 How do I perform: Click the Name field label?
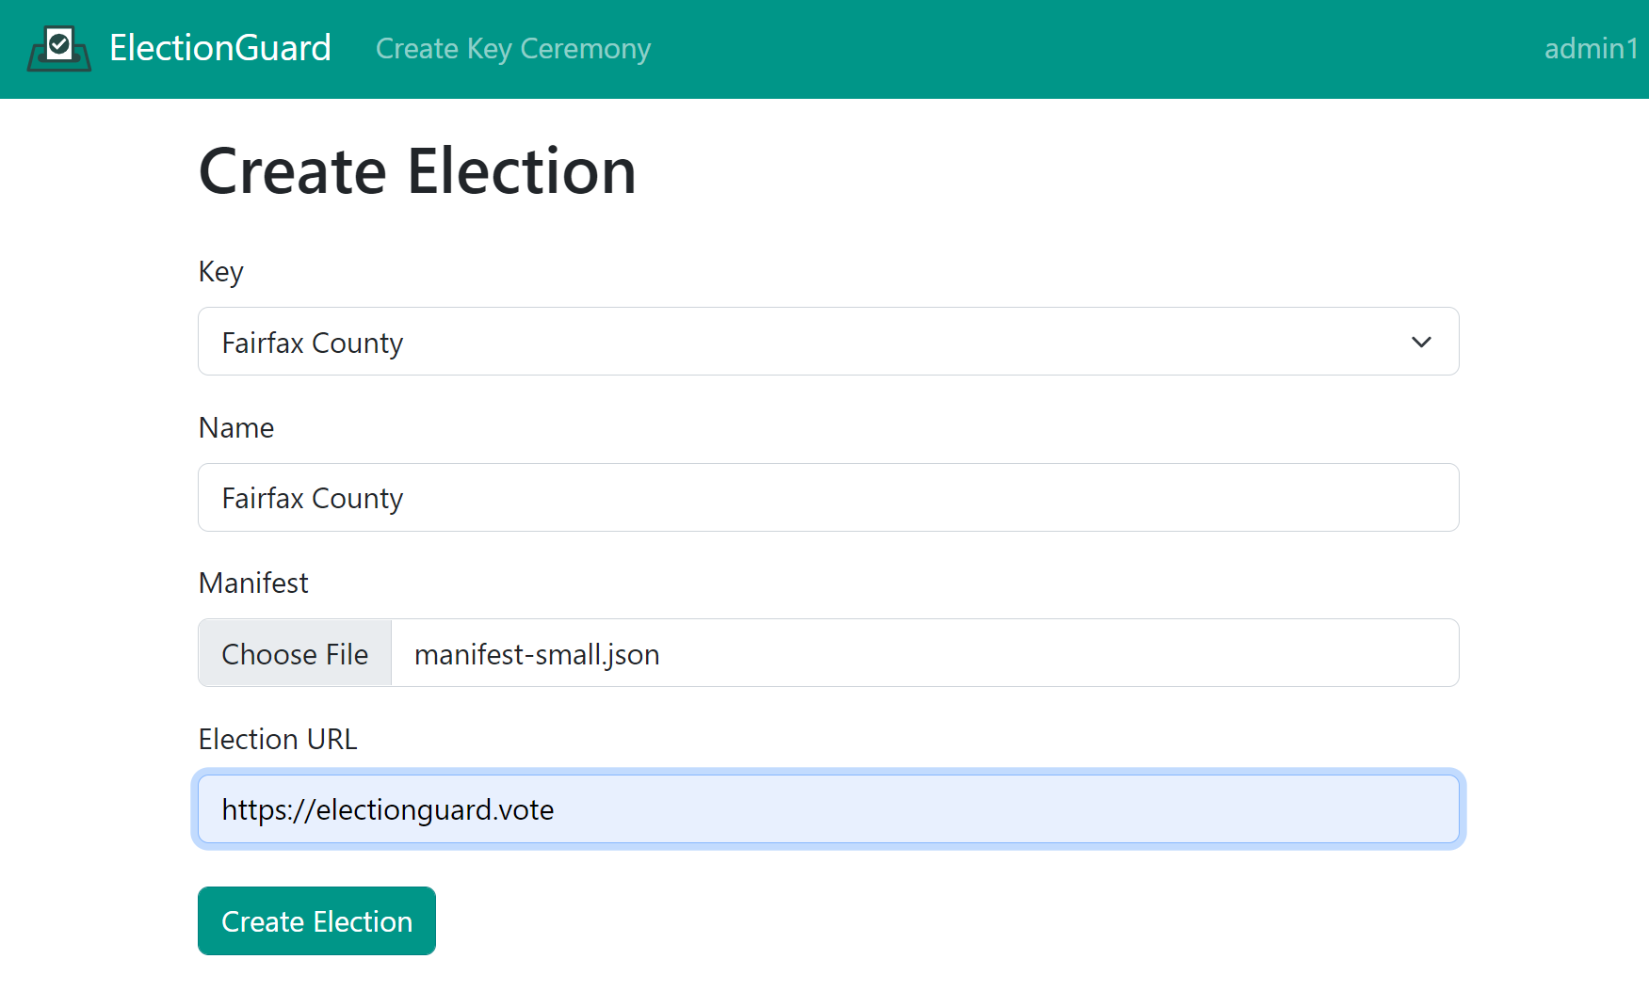236,428
